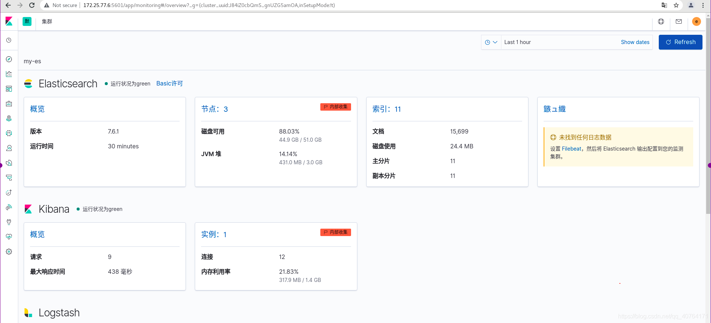Open the newsfeed mail icon
The width and height of the screenshot is (711, 323).
[x=679, y=21]
